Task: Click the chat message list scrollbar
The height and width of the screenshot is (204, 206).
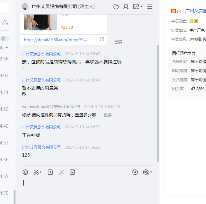Action: (x=158, y=103)
